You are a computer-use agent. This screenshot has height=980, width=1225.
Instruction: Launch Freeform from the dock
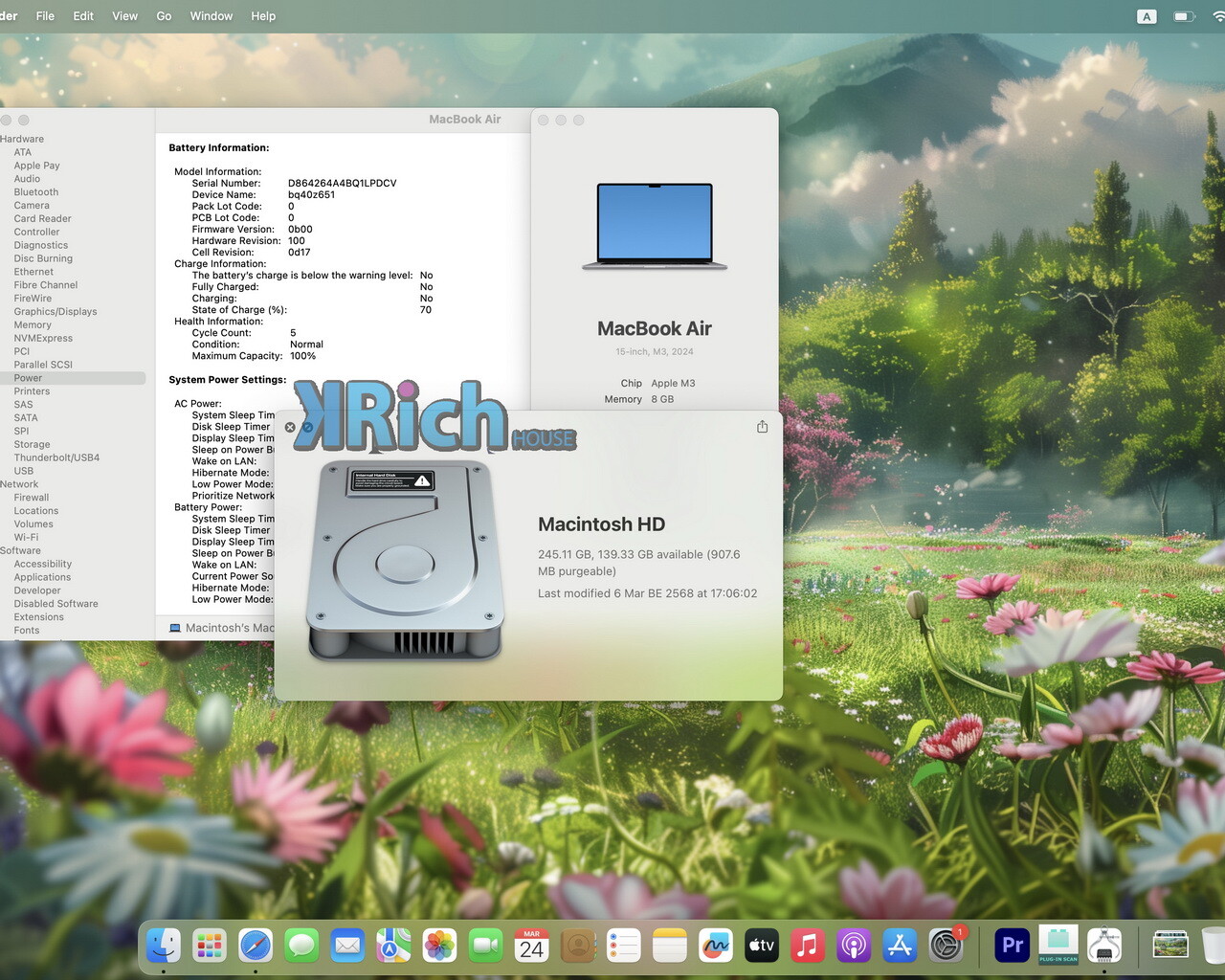coord(716,946)
